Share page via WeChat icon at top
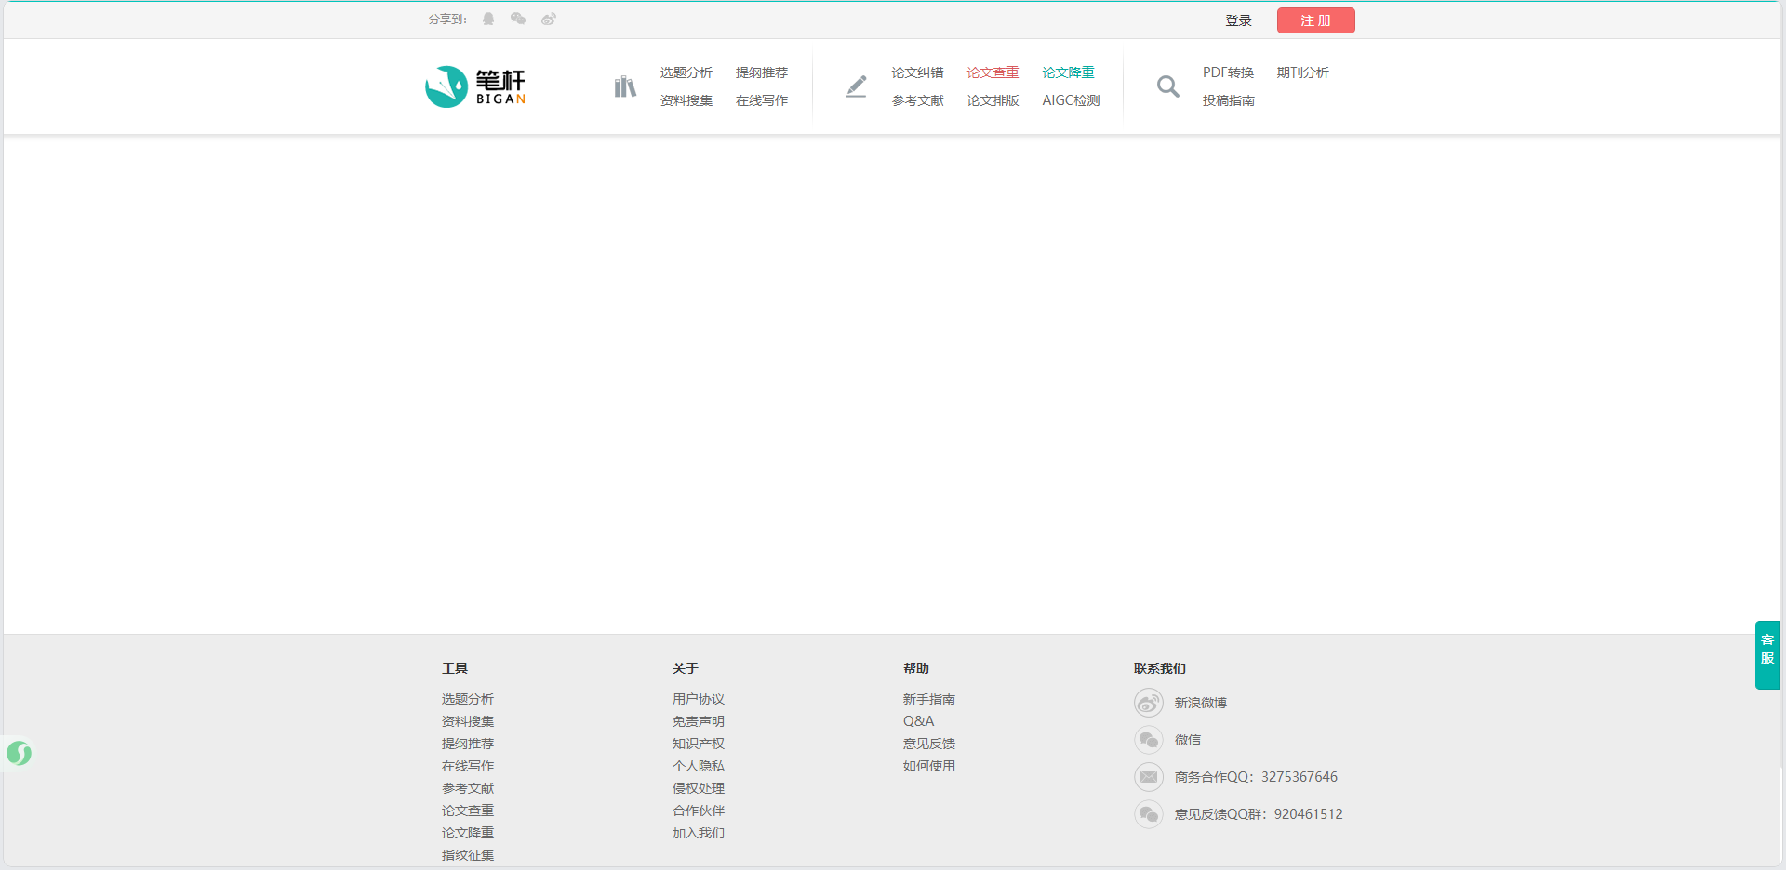The image size is (1786, 870). point(518,20)
